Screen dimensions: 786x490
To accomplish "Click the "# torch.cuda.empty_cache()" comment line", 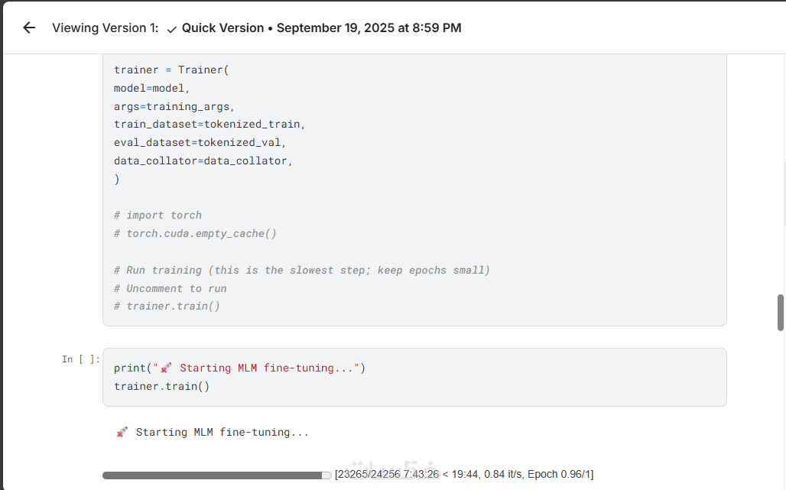I will click(195, 233).
